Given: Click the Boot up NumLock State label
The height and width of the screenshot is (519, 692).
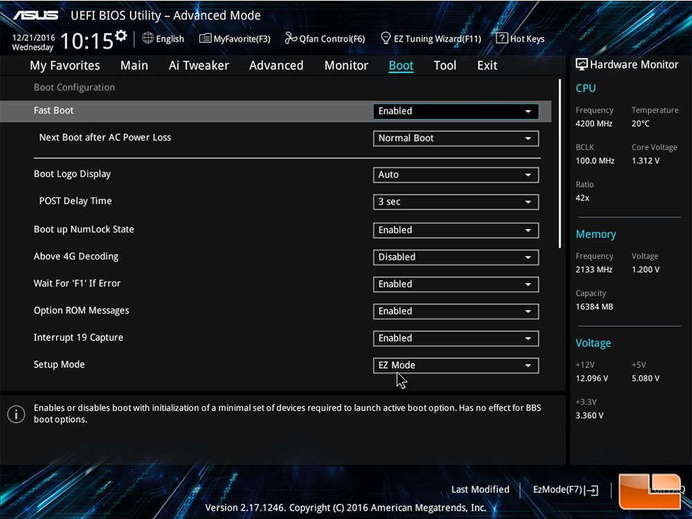Looking at the screenshot, I should (x=84, y=230).
